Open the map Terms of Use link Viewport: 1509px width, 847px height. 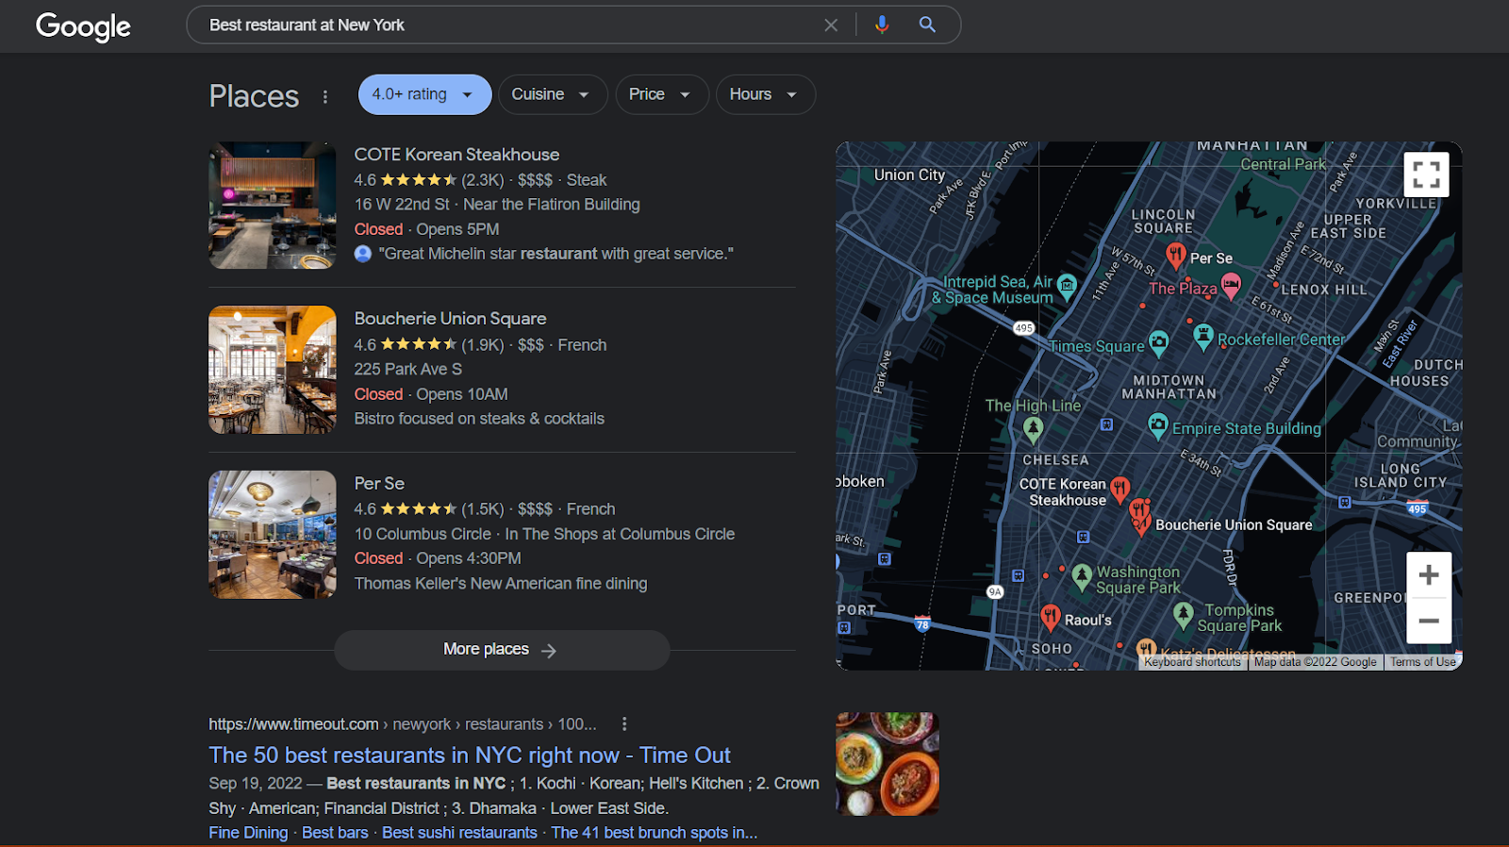click(x=1422, y=662)
